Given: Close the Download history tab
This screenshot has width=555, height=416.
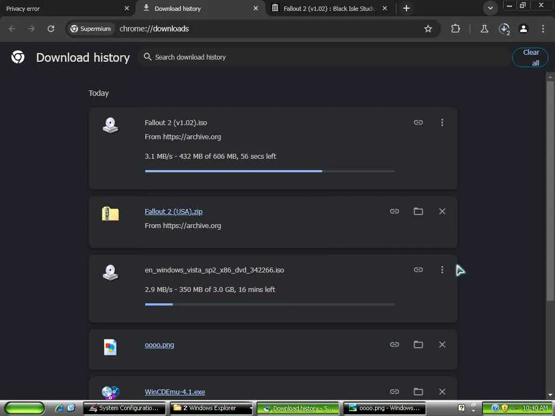Looking at the screenshot, I should 256,8.
